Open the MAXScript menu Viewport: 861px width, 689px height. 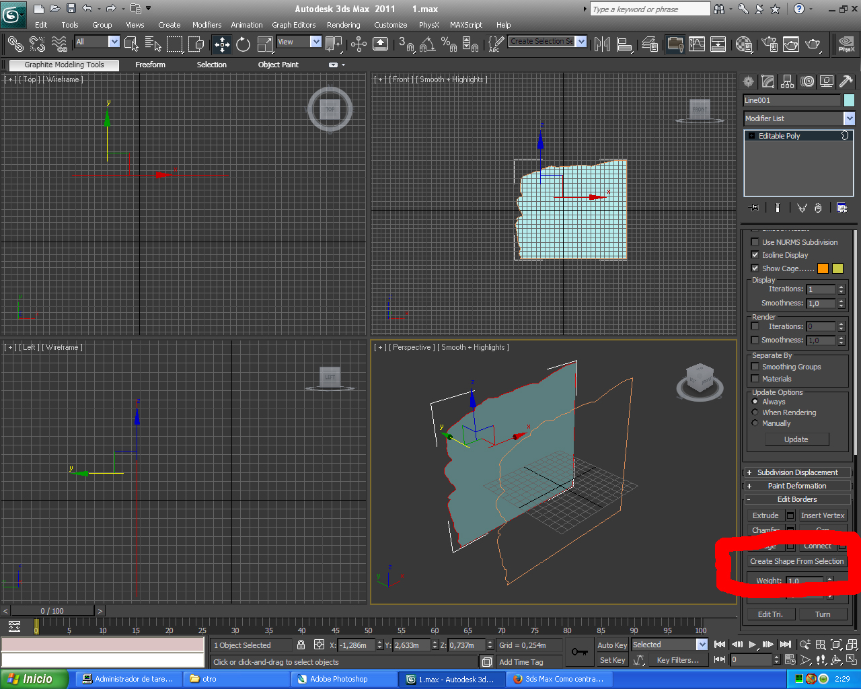click(x=466, y=25)
